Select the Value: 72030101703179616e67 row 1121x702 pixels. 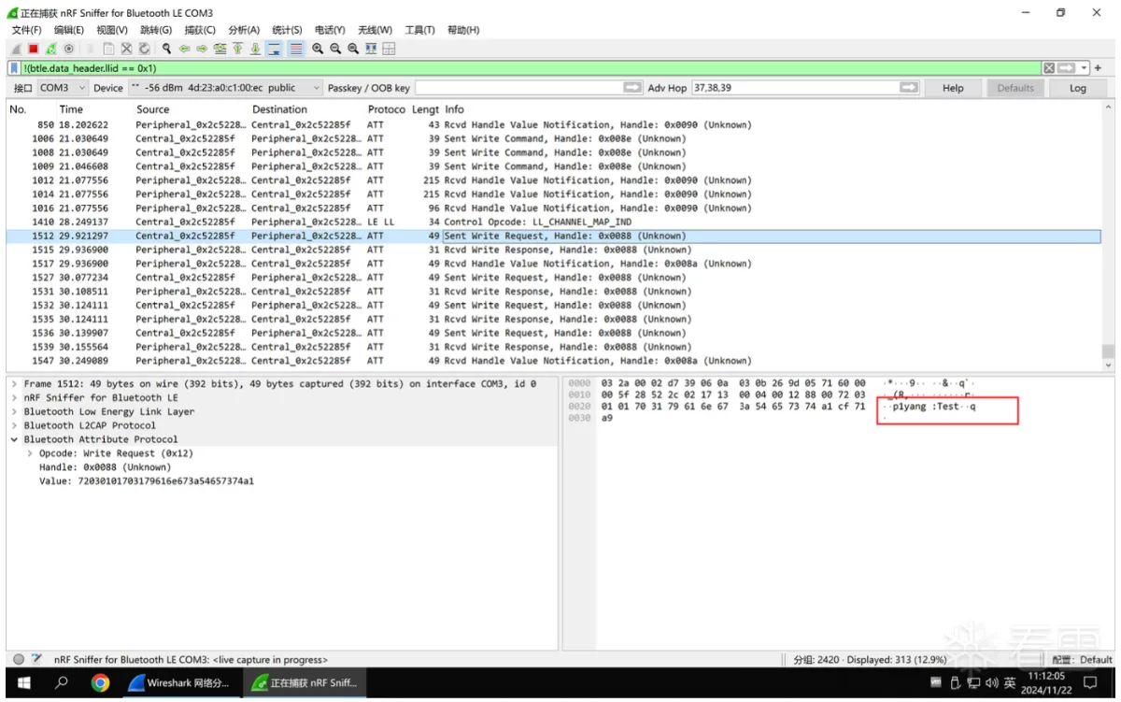(282, 481)
